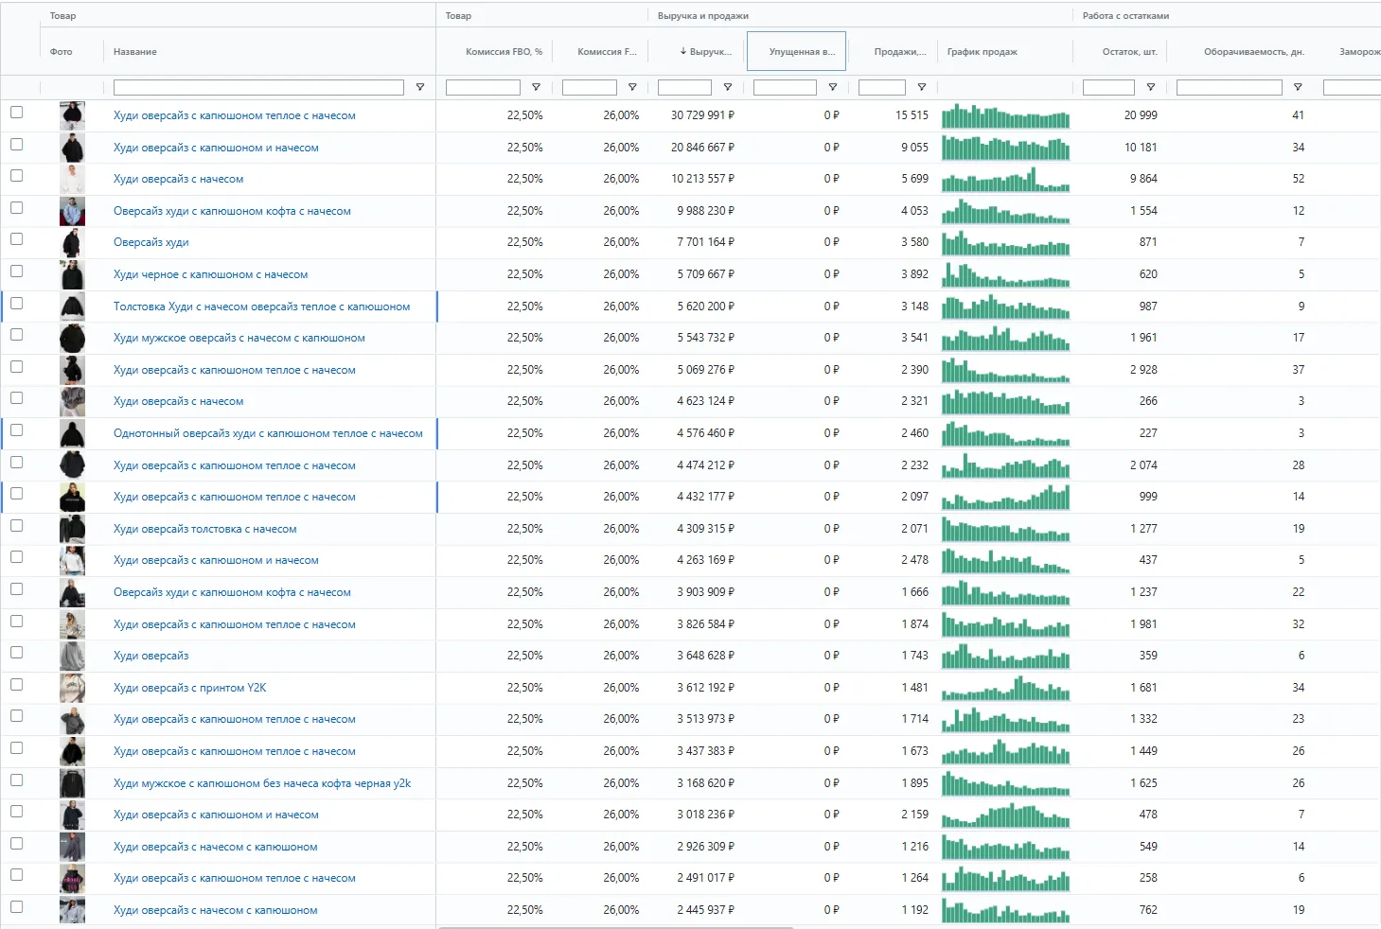This screenshot has height=929, width=1381.
Task: Open "Худи мужское оверсайз с начесом с капюшоном" link
Action: (x=239, y=338)
